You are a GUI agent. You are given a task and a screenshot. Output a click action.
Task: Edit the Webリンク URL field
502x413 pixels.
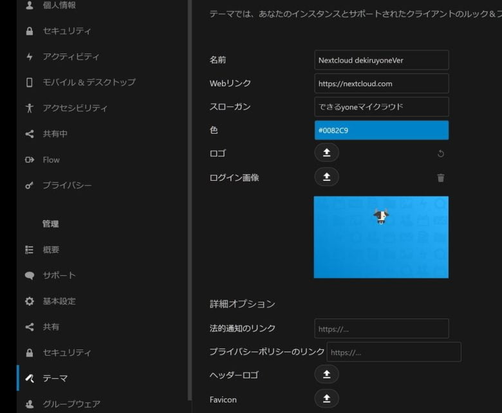click(382, 84)
